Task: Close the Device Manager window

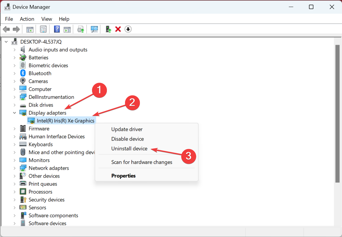Action: (x=332, y=7)
